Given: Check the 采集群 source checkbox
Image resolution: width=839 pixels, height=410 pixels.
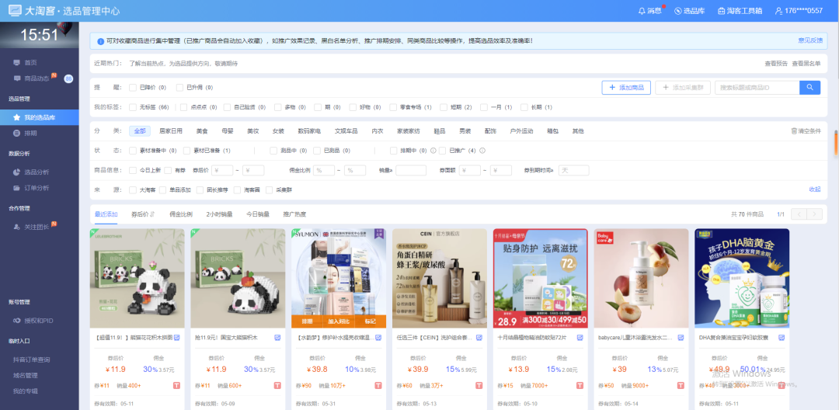Looking at the screenshot, I should coord(269,189).
